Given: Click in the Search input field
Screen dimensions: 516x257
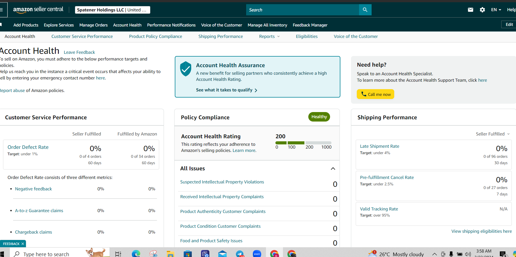Looking at the screenshot, I should pyautogui.click(x=302, y=10).
